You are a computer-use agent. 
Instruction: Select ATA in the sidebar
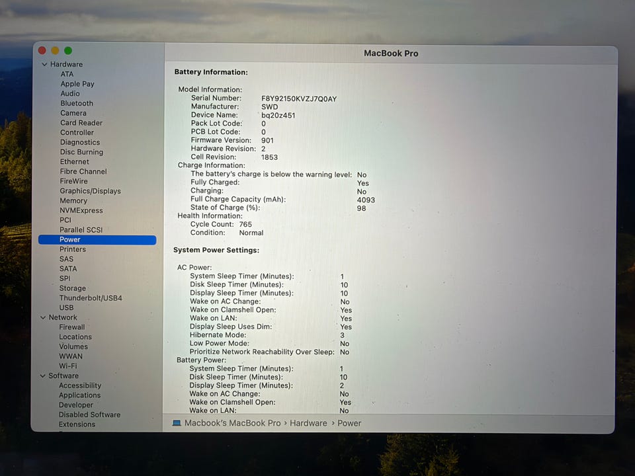pyautogui.click(x=67, y=74)
